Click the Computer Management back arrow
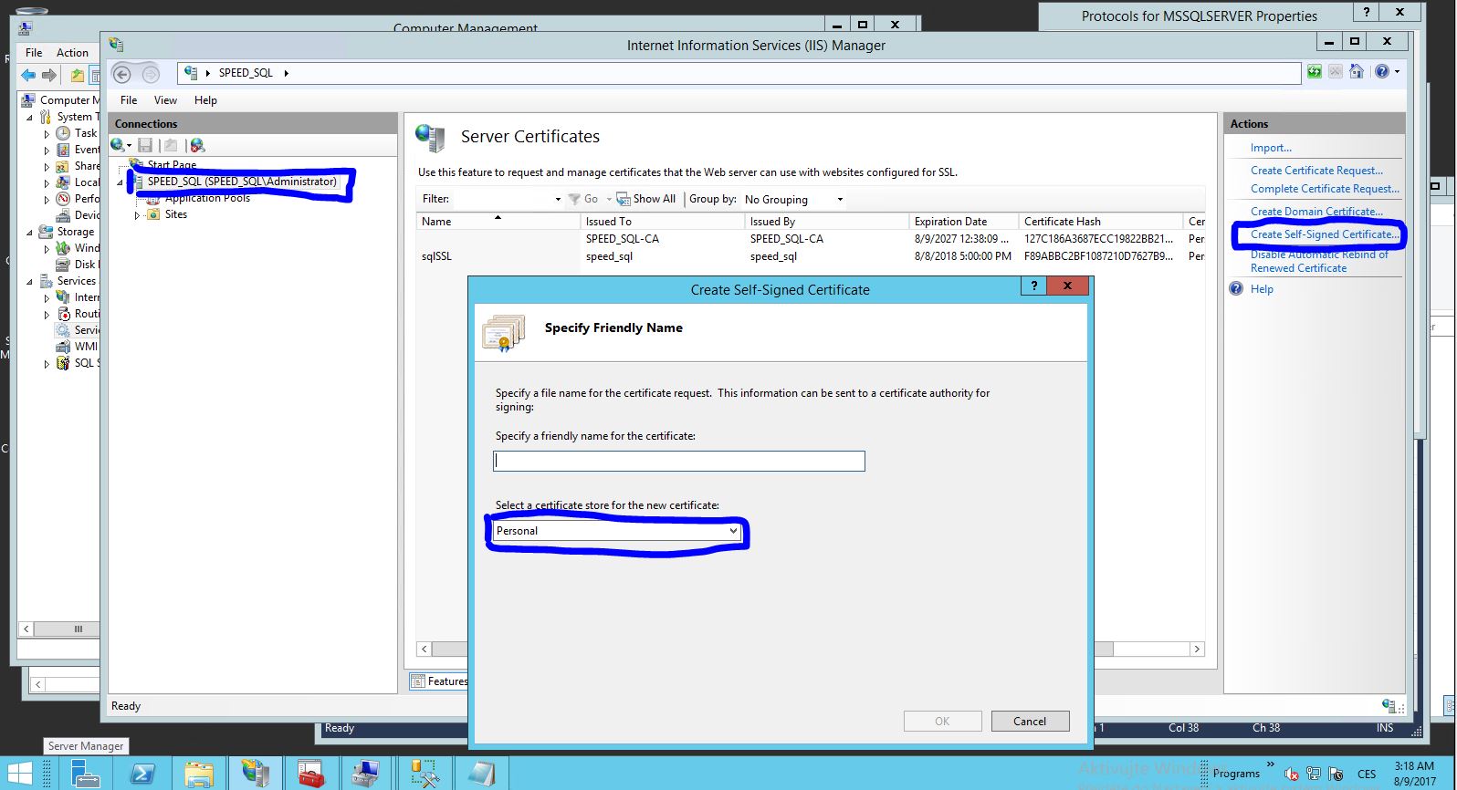Image resolution: width=1457 pixels, height=790 pixels. (x=29, y=76)
